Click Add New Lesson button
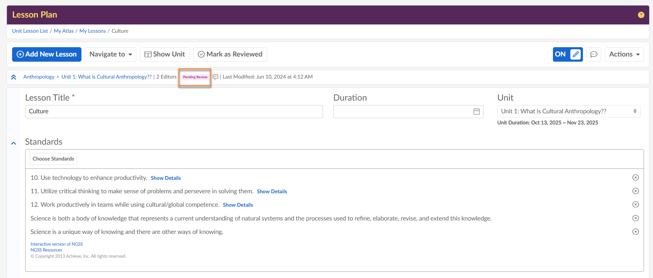Image resolution: width=653 pixels, height=278 pixels. (x=47, y=54)
